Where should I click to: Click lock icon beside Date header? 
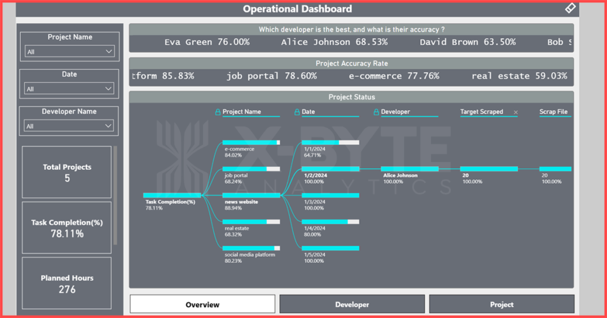click(297, 112)
